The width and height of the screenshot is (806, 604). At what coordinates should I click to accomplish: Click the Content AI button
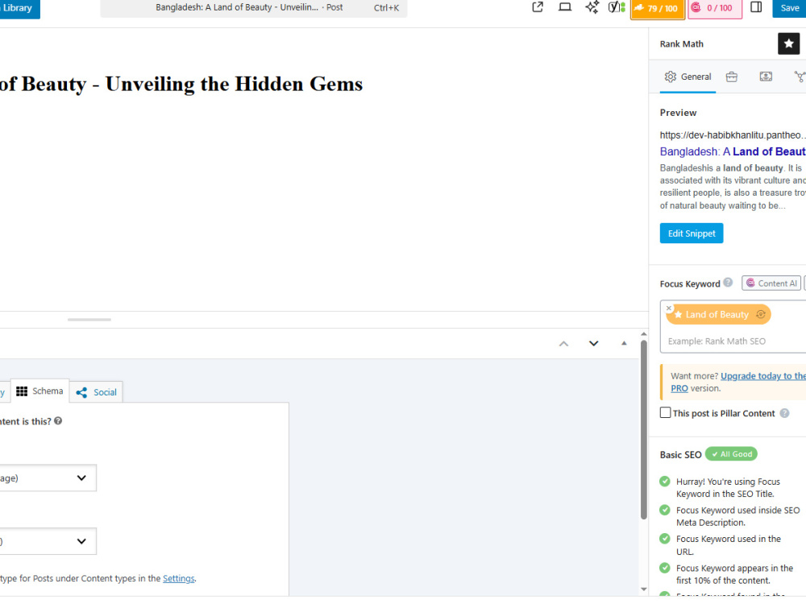[771, 283]
